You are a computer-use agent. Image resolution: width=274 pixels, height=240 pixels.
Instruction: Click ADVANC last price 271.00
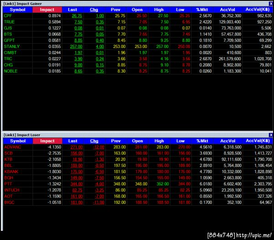click(x=77, y=147)
